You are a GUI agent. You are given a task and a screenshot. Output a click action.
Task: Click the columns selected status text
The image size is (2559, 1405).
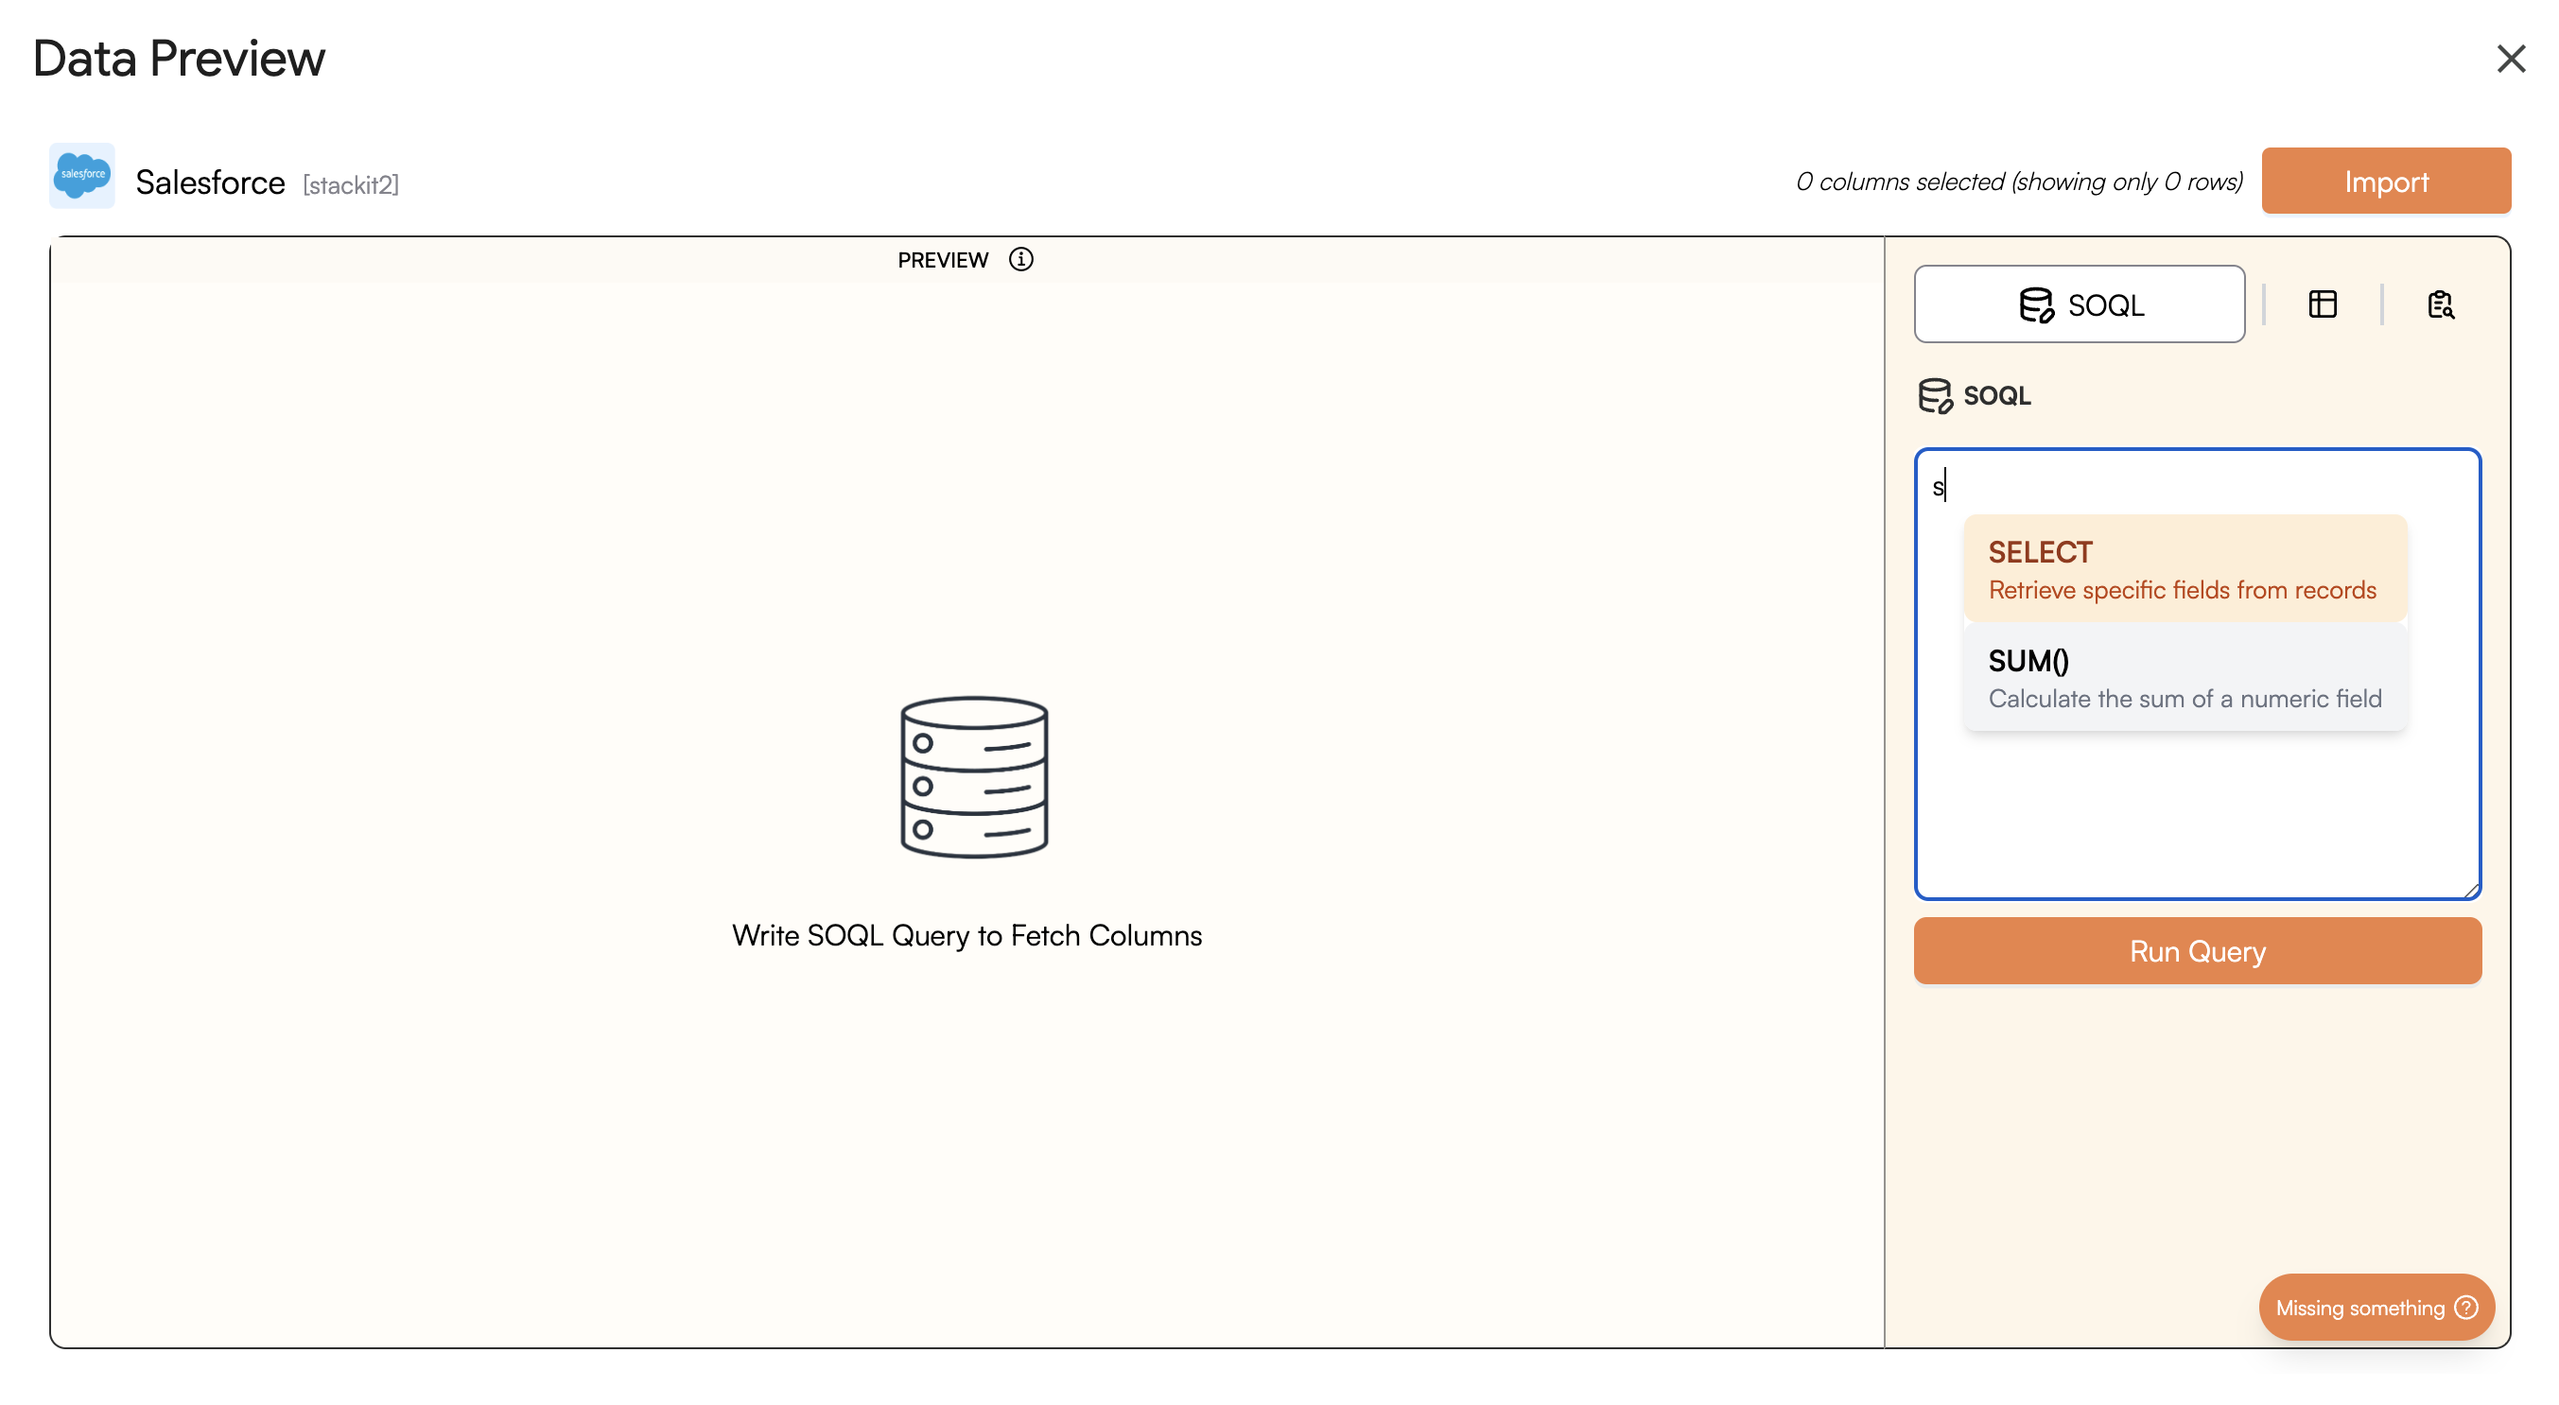[2019, 182]
